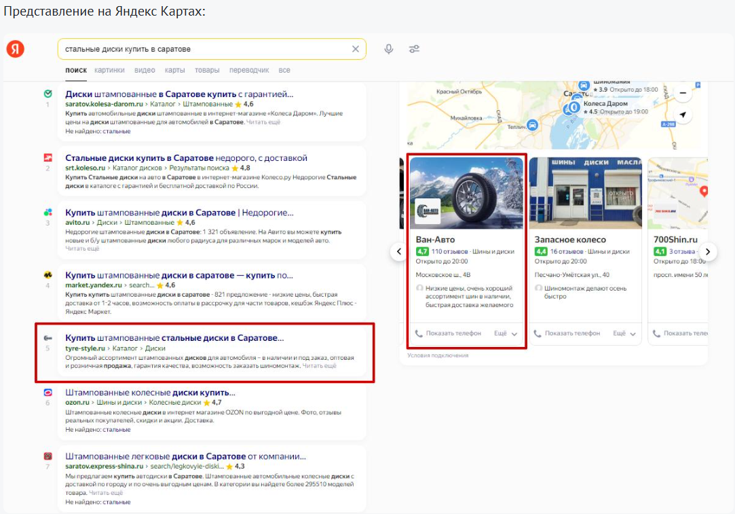Expand 'Читать ещё' in tyre-style snippet
Viewport: 735px width, 514px height.
319,366
